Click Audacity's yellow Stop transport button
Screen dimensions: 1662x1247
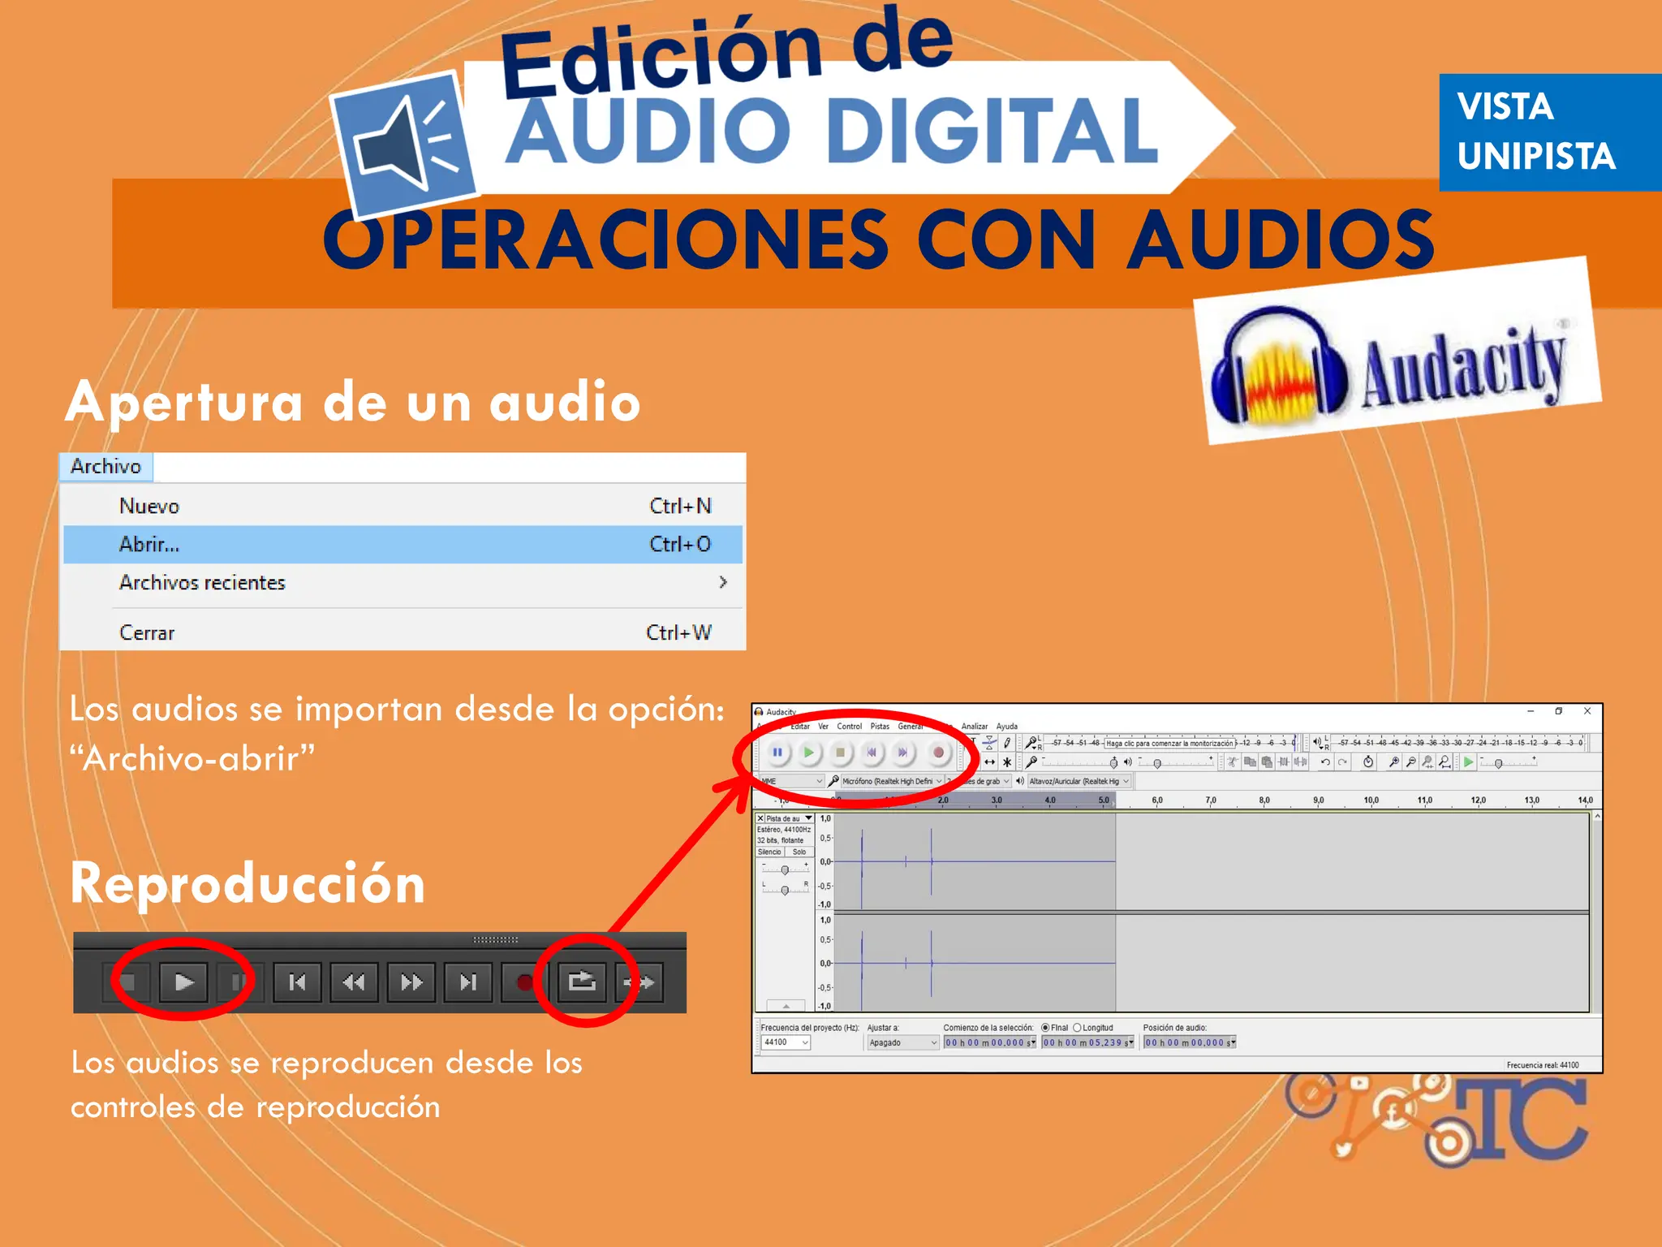point(841,753)
